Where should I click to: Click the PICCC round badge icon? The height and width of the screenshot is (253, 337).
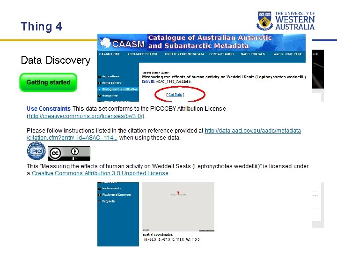click(36, 151)
